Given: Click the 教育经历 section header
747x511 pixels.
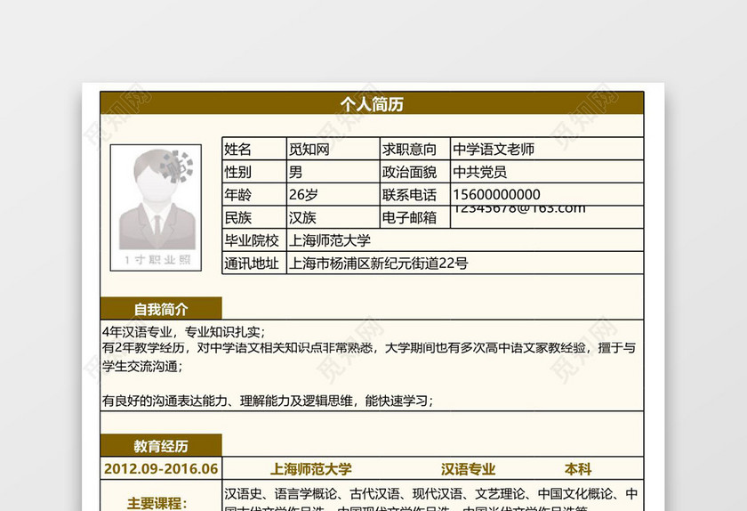Looking at the screenshot, I should tap(161, 446).
